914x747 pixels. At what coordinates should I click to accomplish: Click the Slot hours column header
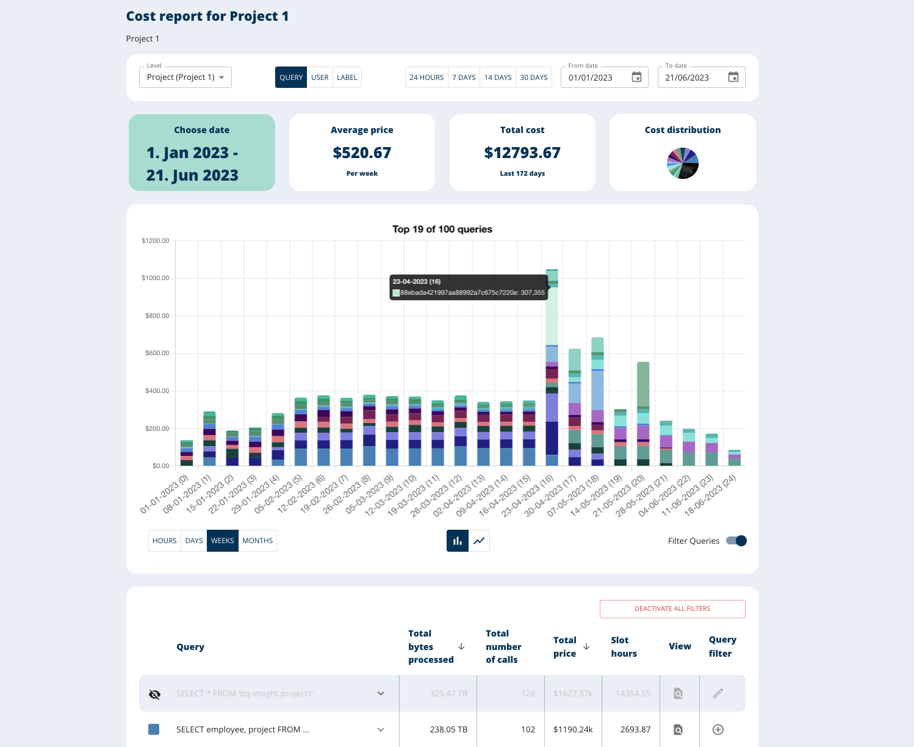624,647
